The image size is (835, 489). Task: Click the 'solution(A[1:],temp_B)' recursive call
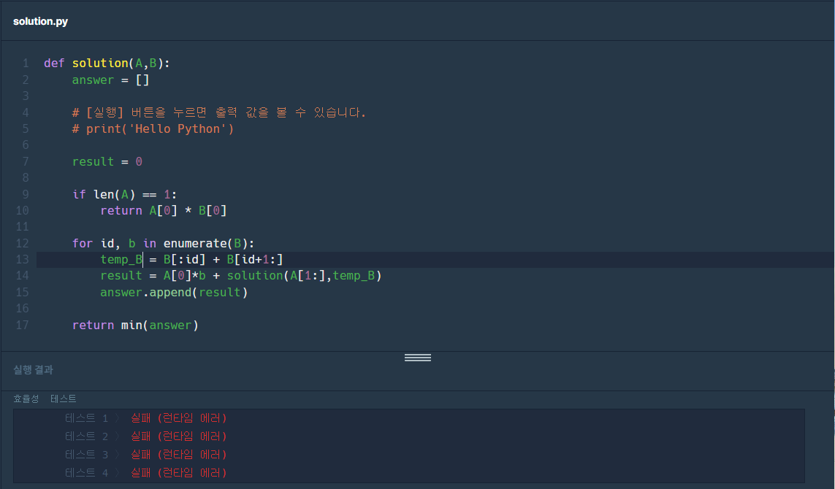click(x=304, y=276)
